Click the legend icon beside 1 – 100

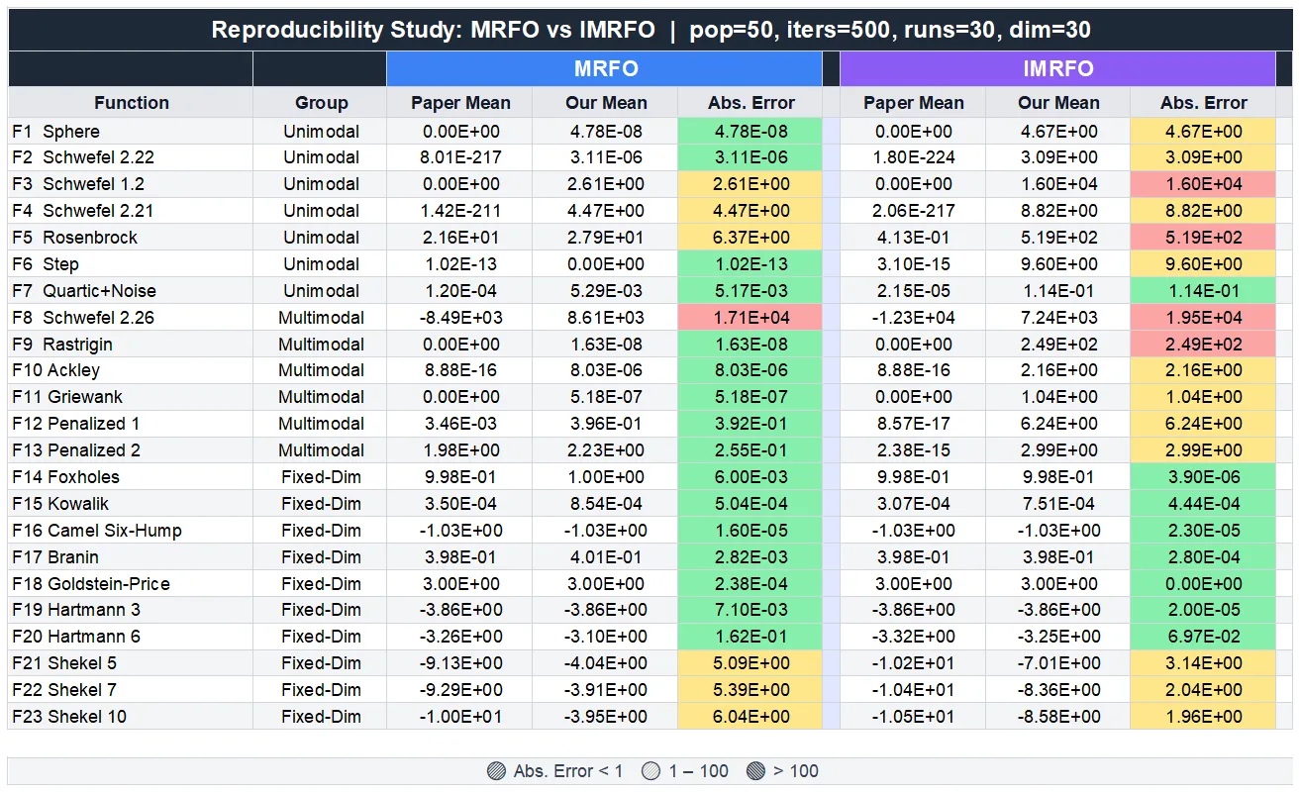650,771
